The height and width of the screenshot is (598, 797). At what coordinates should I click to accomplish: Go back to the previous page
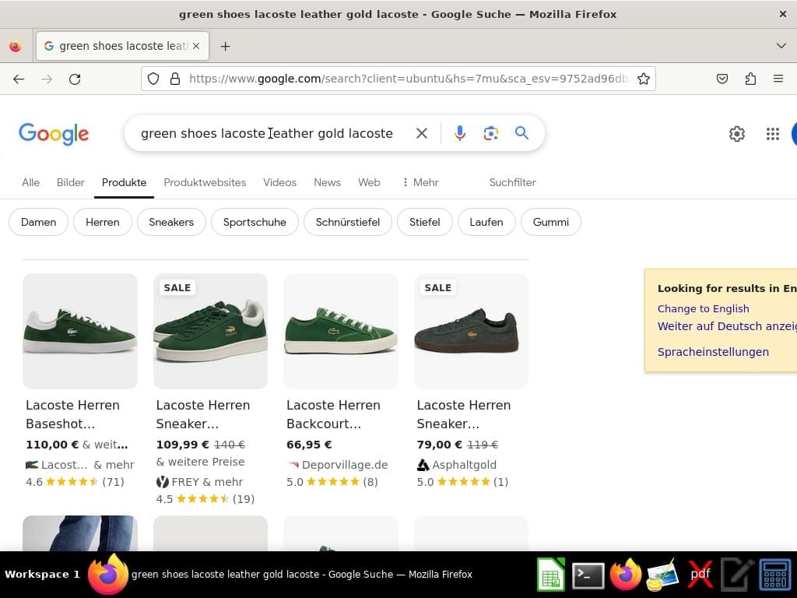pyautogui.click(x=19, y=79)
